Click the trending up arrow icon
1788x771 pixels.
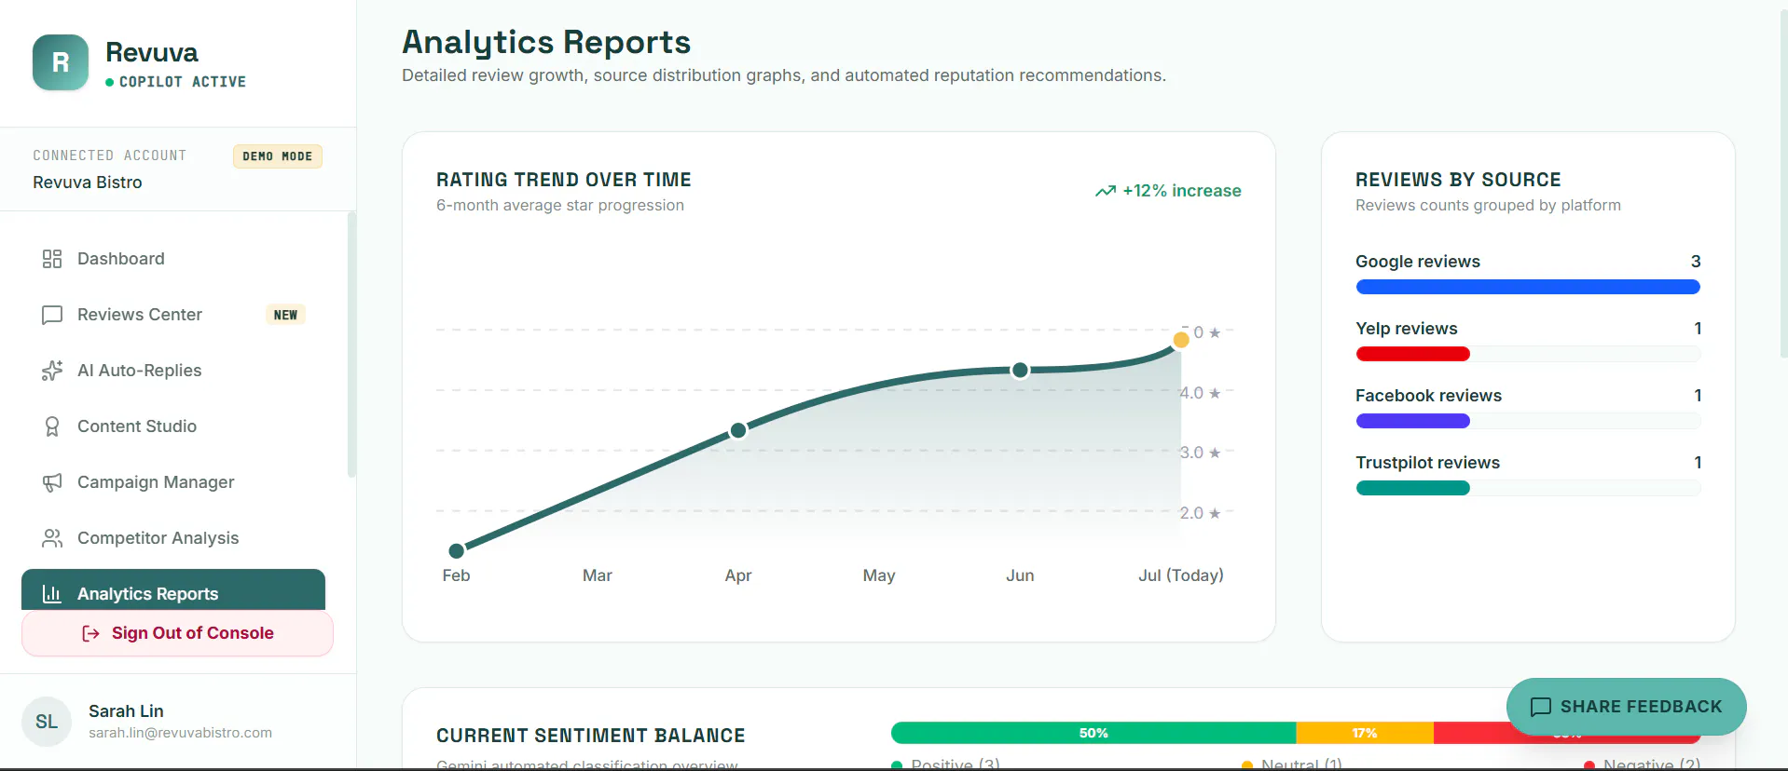(1106, 191)
